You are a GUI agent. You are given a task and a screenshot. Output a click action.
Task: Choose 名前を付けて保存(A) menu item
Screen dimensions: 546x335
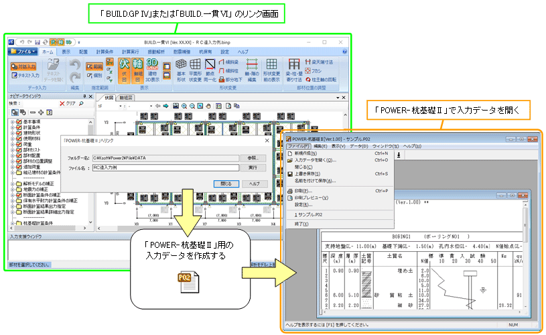click(x=315, y=181)
